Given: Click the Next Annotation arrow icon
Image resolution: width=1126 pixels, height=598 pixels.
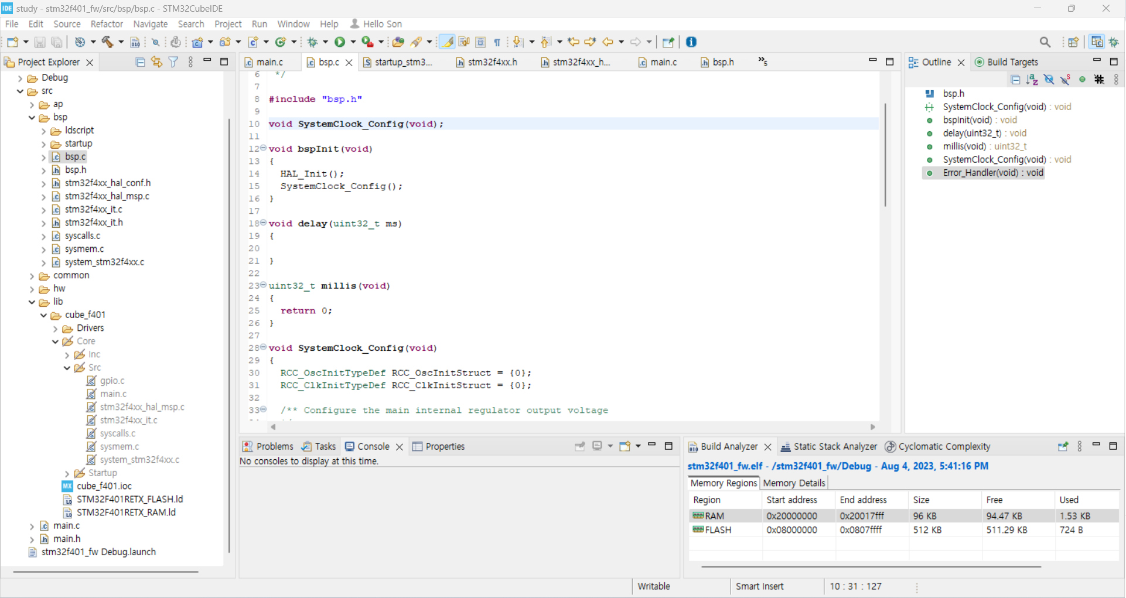Looking at the screenshot, I should tap(518, 42).
